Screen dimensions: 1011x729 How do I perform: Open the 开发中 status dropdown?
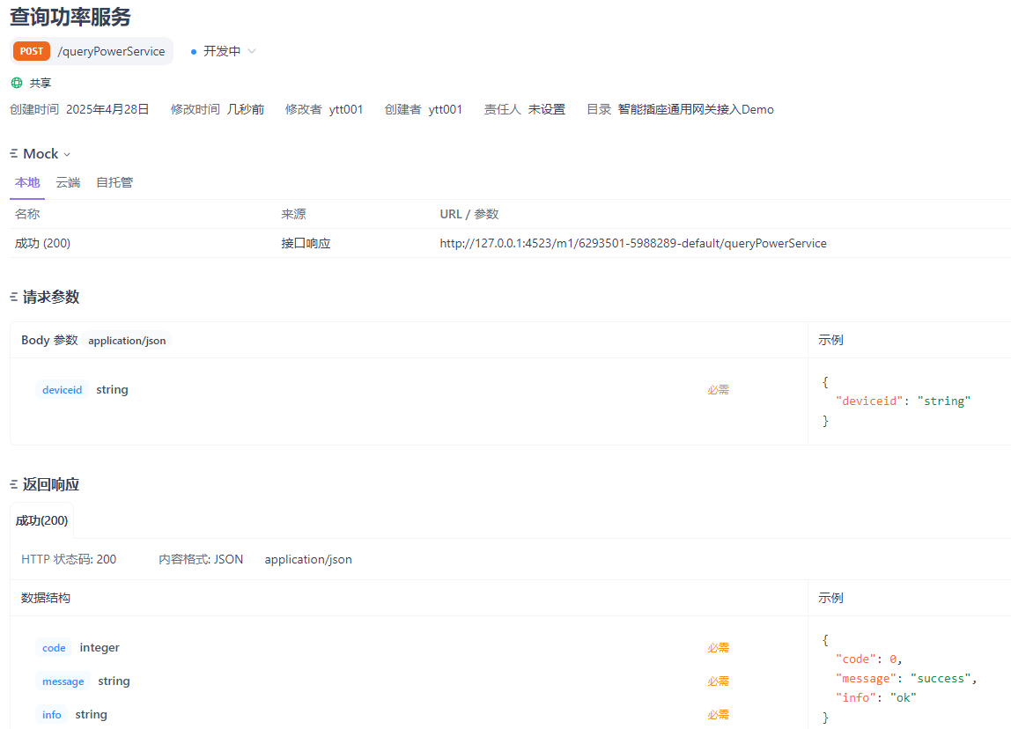[x=224, y=51]
